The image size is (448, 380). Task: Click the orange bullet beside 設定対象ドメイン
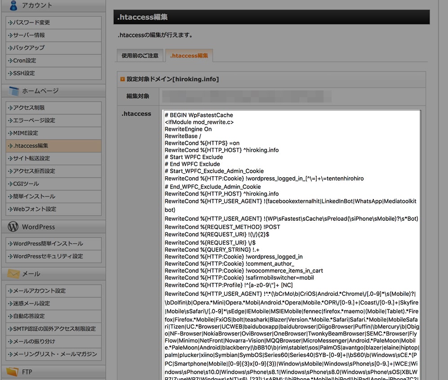pos(122,79)
